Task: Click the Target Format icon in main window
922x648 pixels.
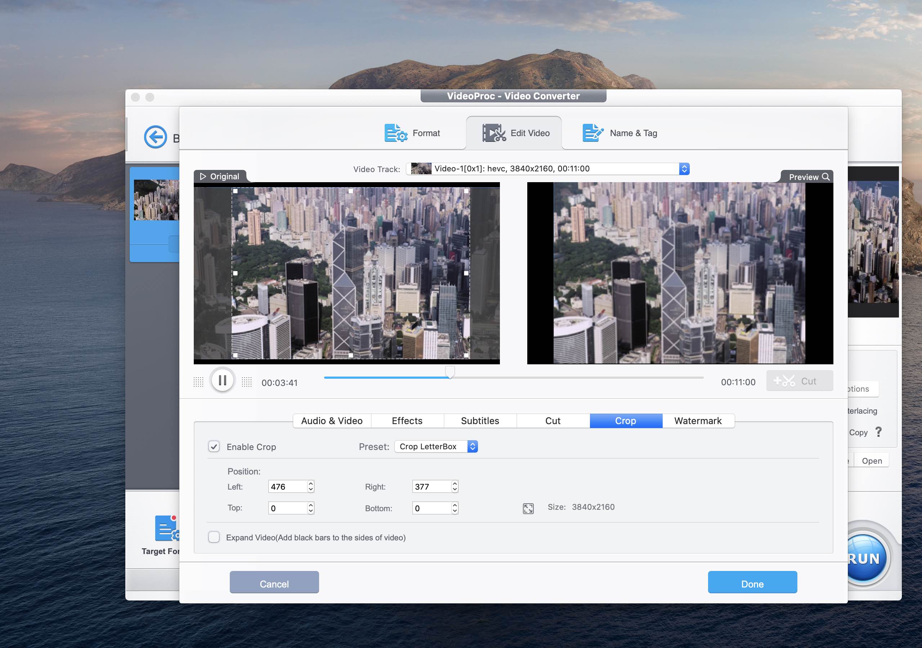Action: click(x=167, y=528)
